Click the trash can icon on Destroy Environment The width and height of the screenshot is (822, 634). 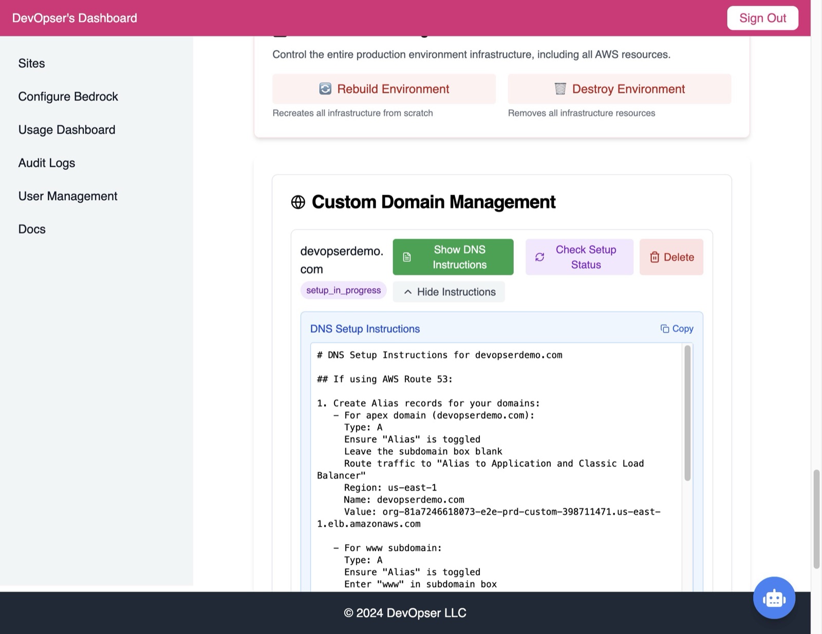(561, 89)
